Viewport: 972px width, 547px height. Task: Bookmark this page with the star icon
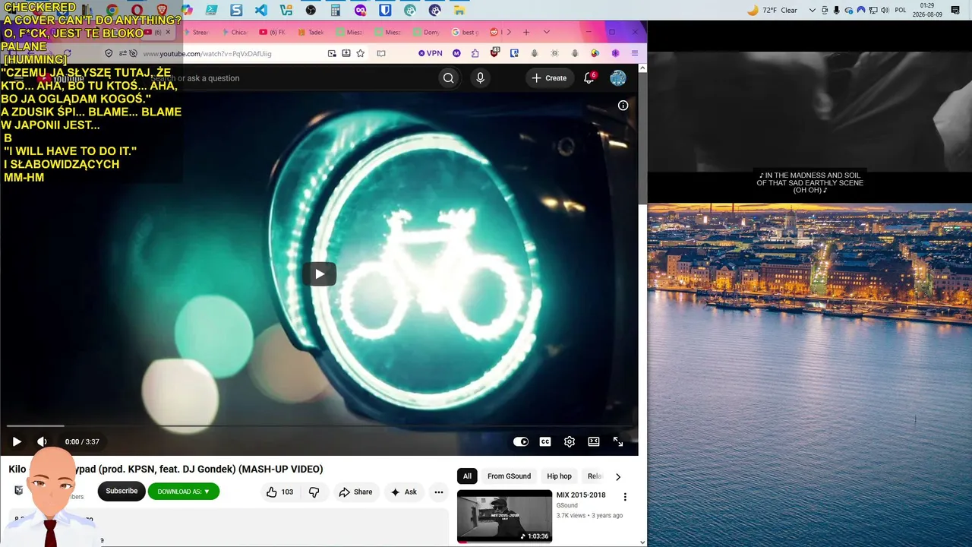coord(361,53)
